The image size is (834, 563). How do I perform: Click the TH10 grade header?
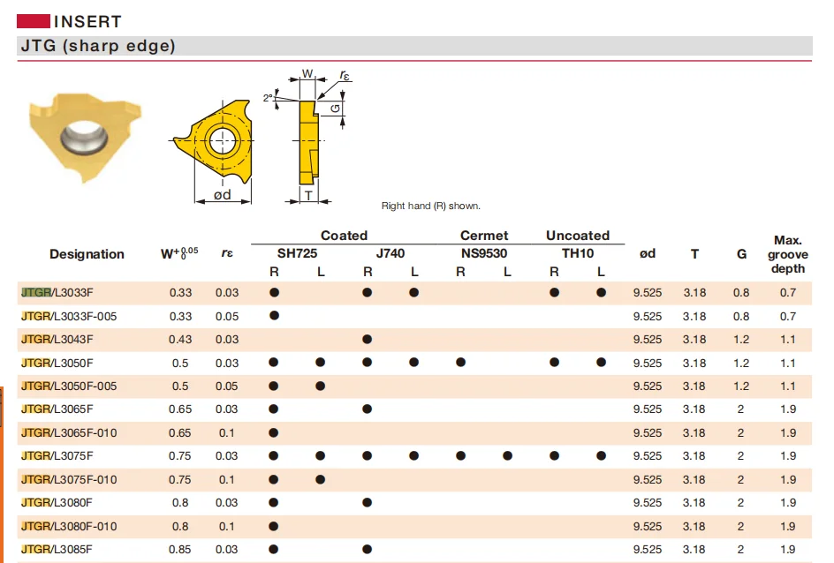pyautogui.click(x=578, y=253)
